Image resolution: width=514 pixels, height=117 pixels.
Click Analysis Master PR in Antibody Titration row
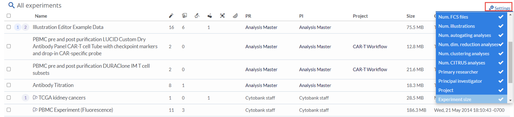[261, 85]
